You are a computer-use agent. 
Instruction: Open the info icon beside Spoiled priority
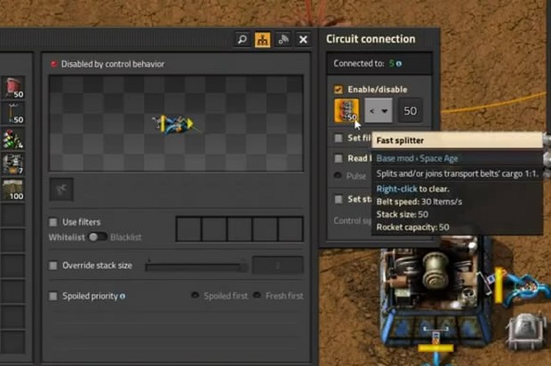click(123, 296)
